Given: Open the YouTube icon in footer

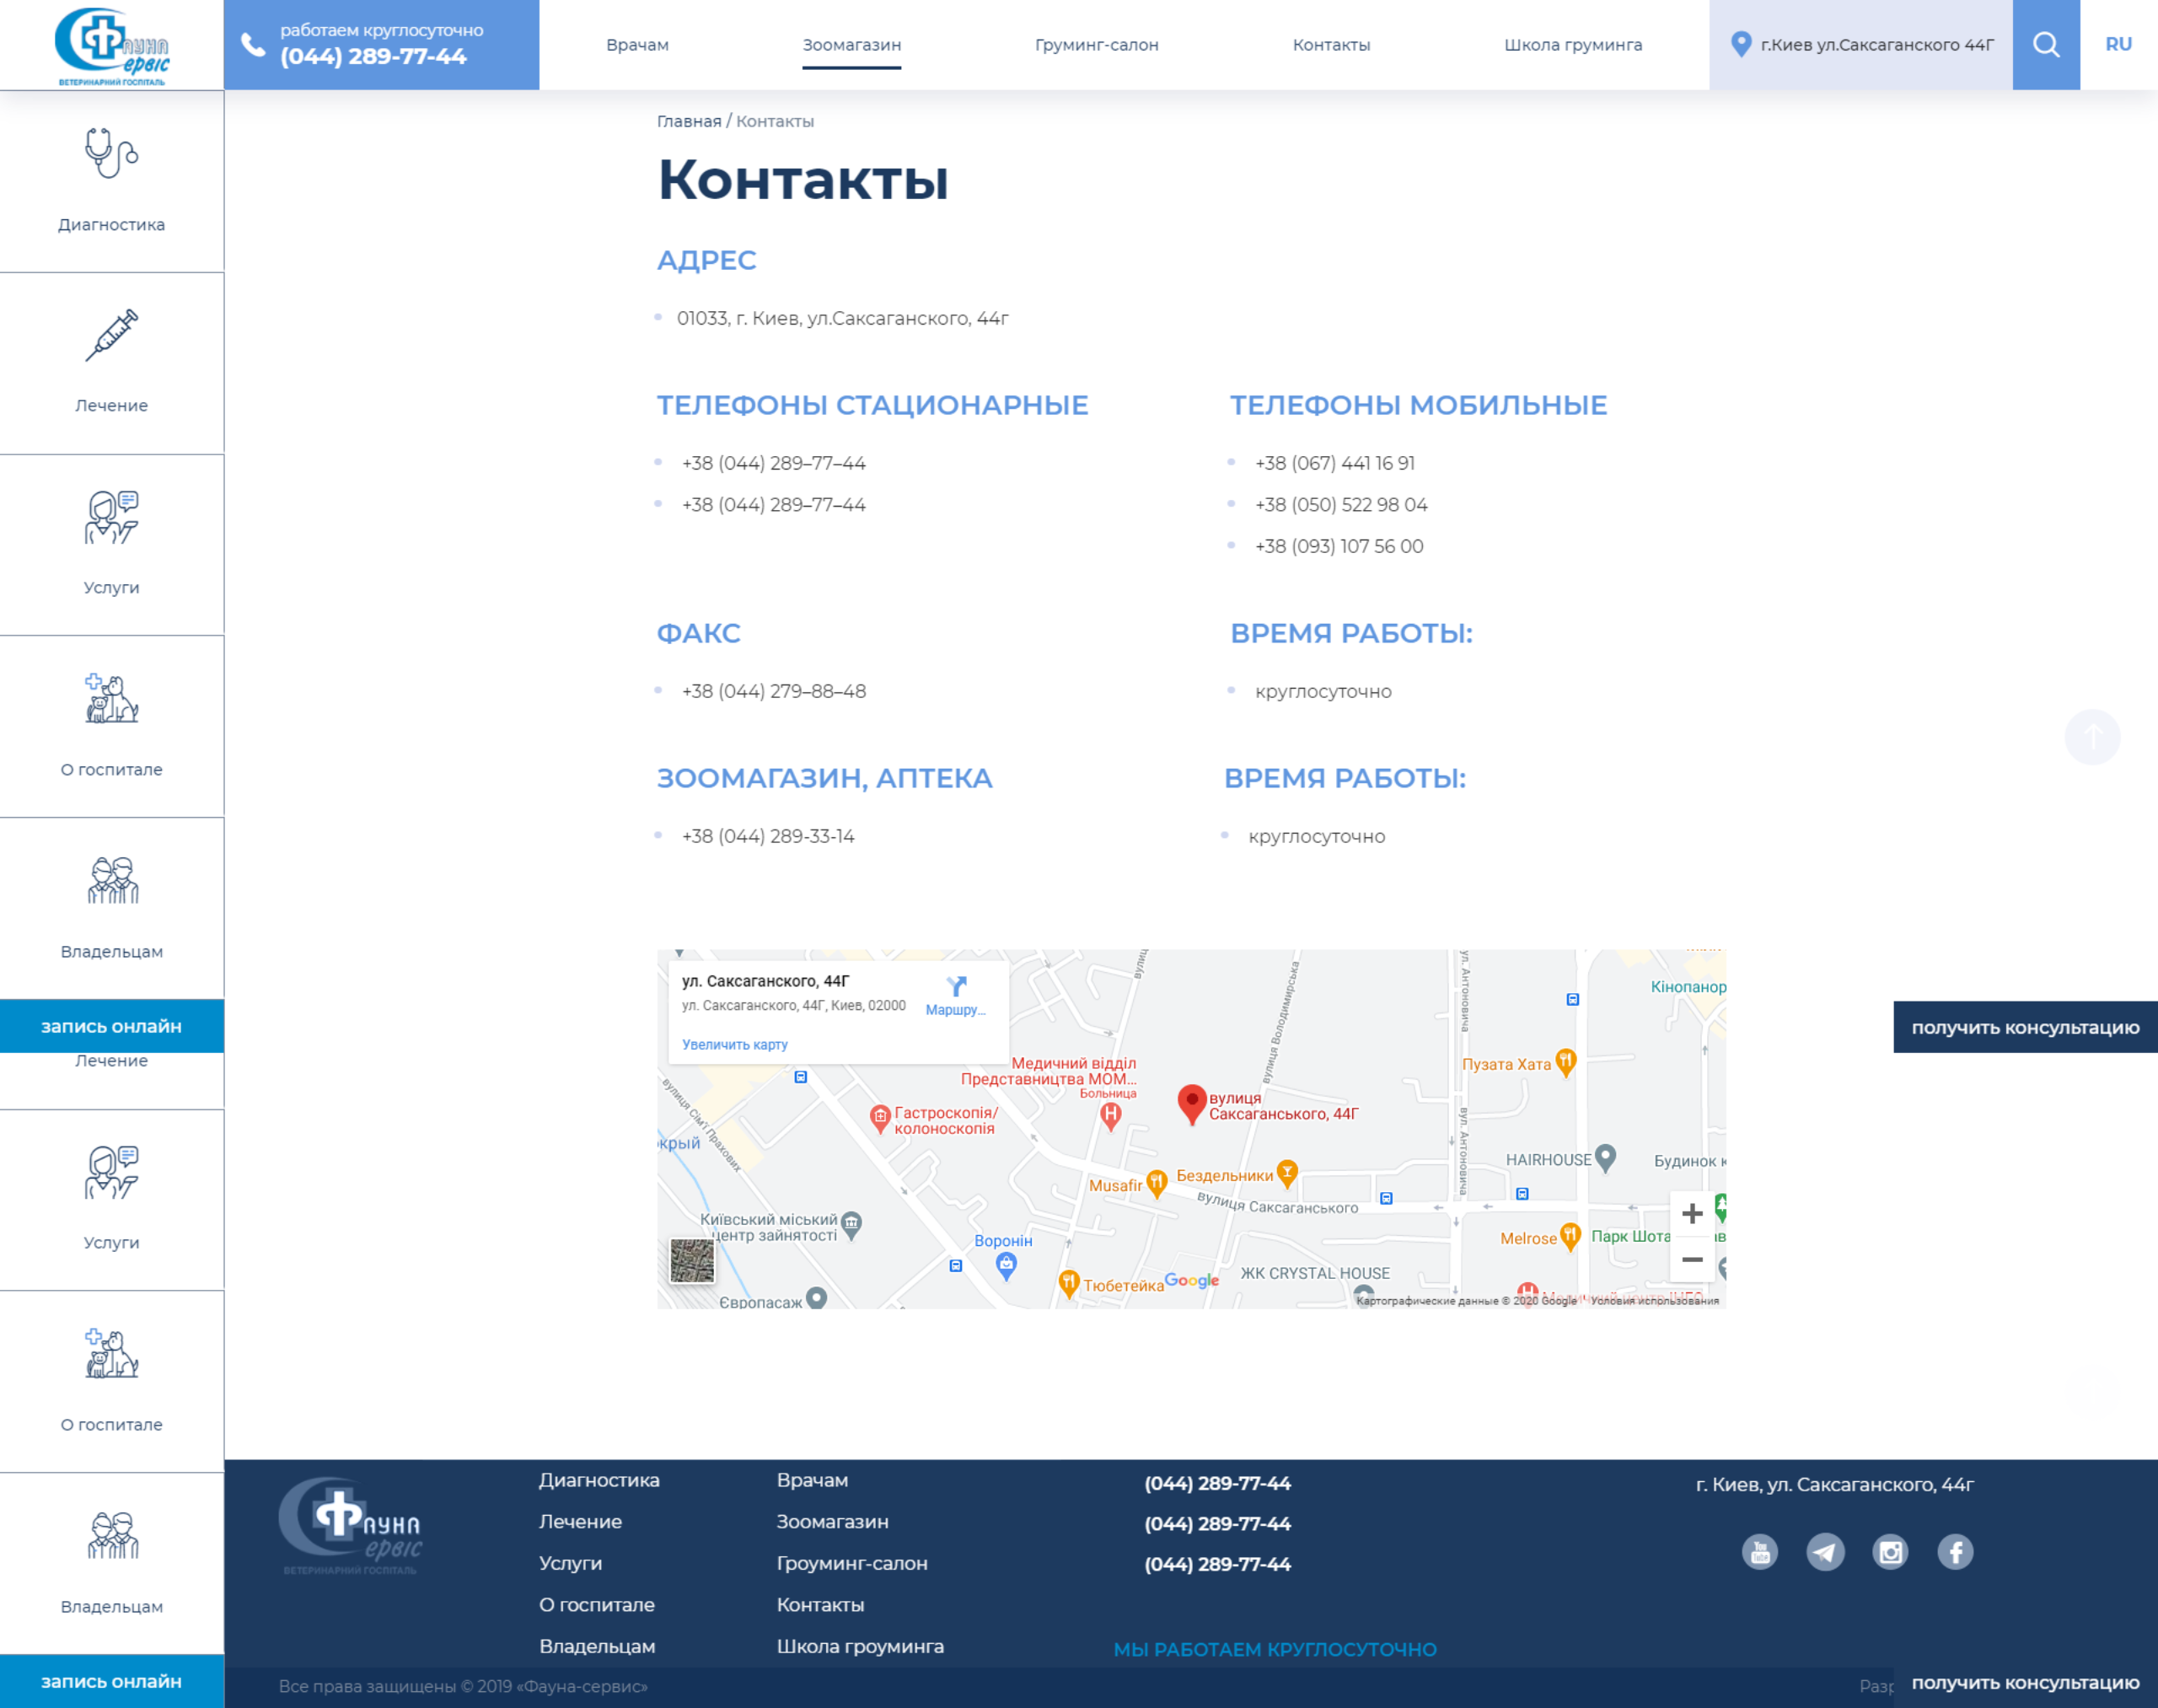Looking at the screenshot, I should (x=1760, y=1552).
